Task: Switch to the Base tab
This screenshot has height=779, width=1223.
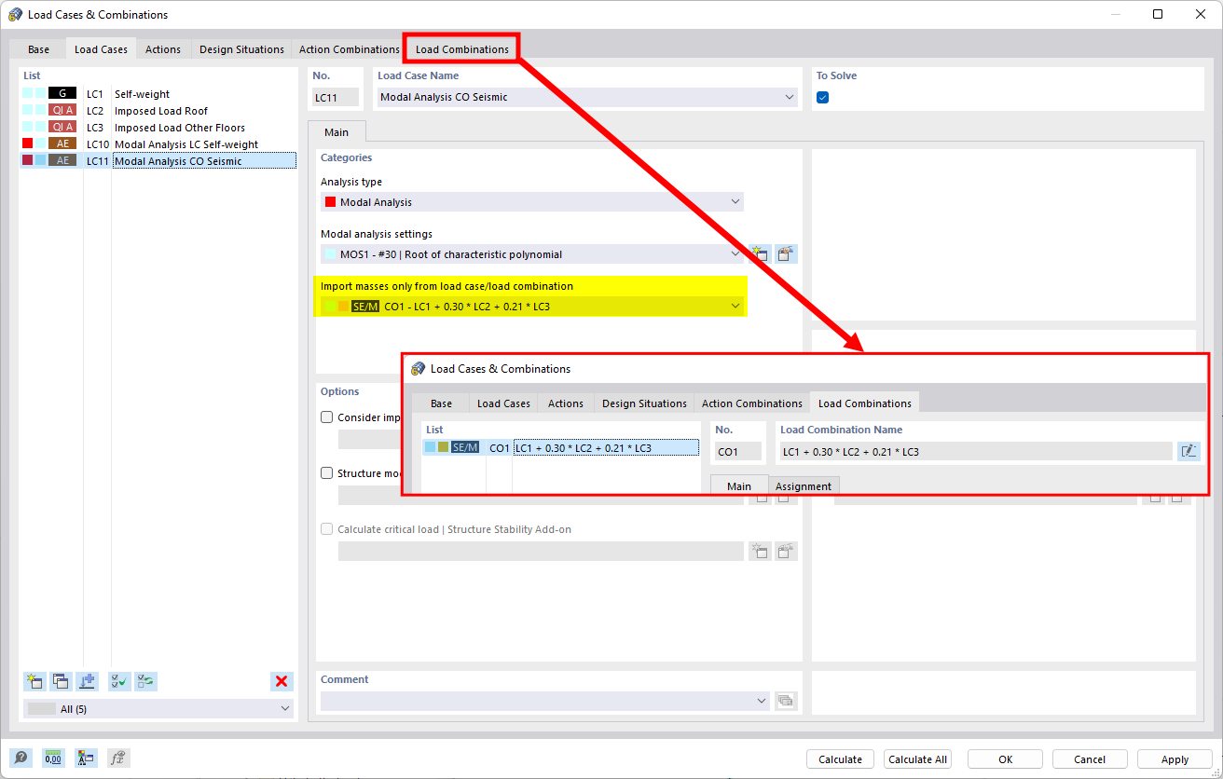Action: [39, 49]
